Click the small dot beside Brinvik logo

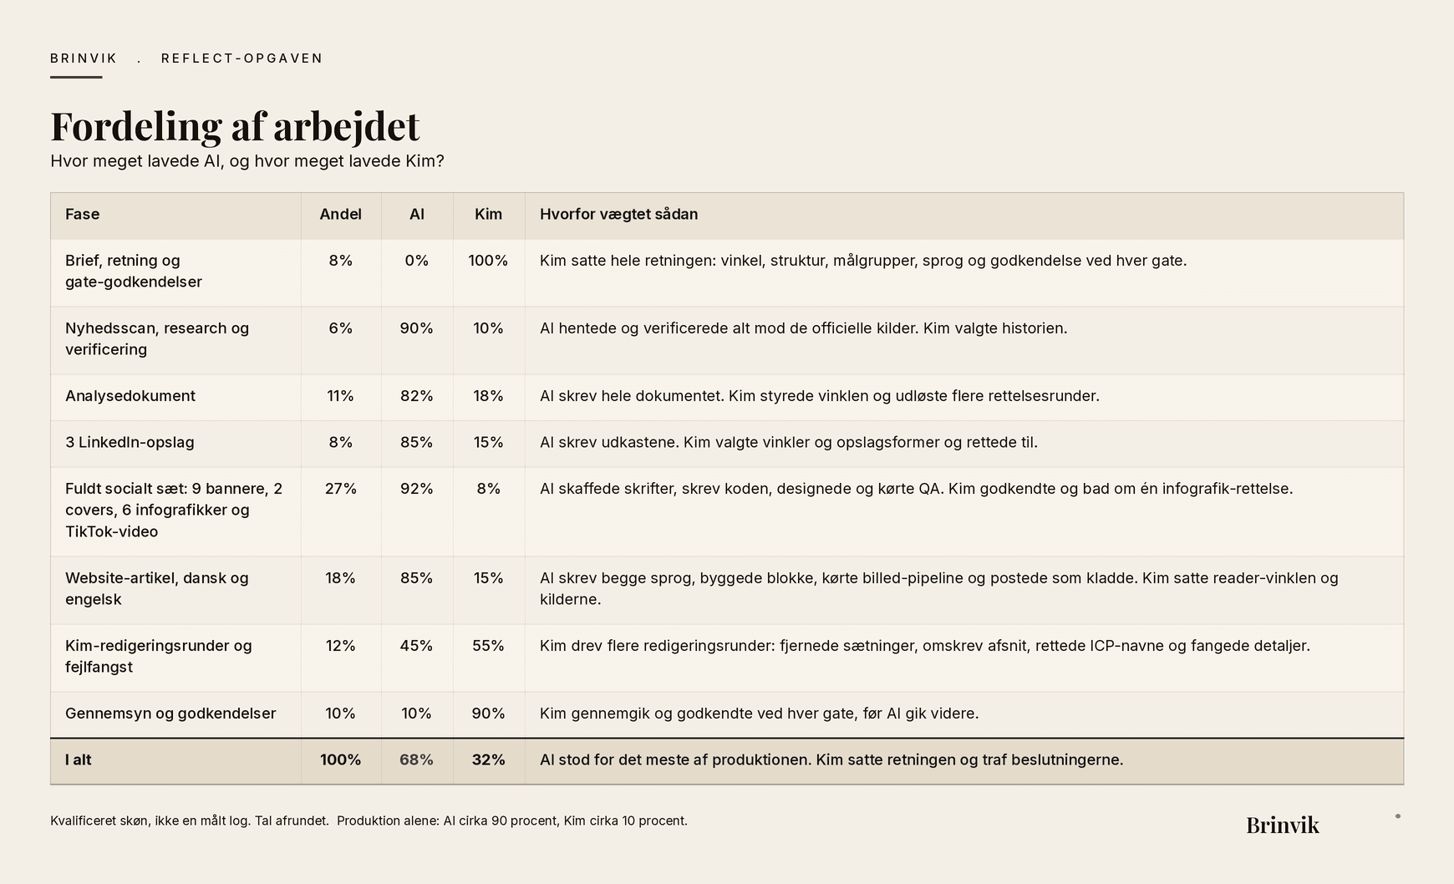1397,816
